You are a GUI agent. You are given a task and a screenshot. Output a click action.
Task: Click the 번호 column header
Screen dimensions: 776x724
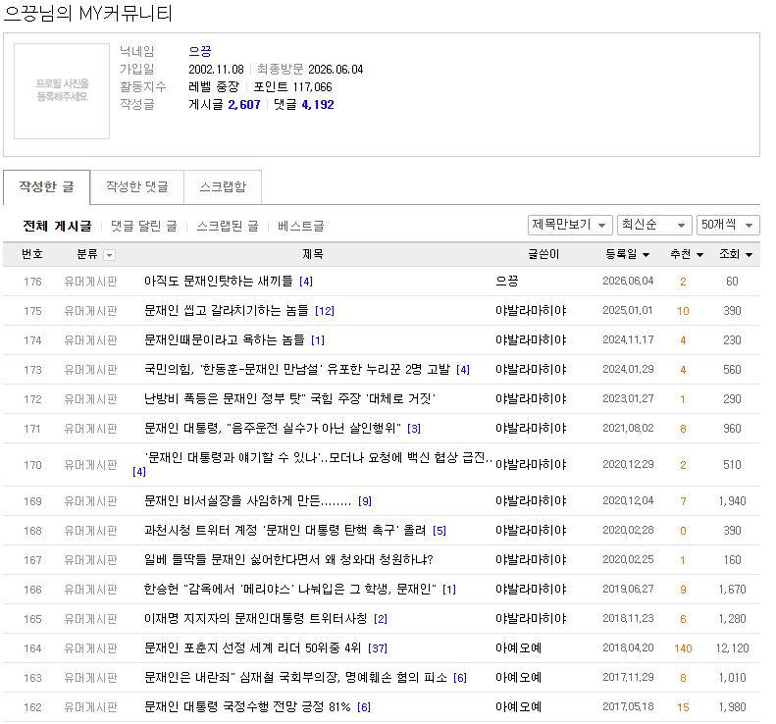click(32, 254)
